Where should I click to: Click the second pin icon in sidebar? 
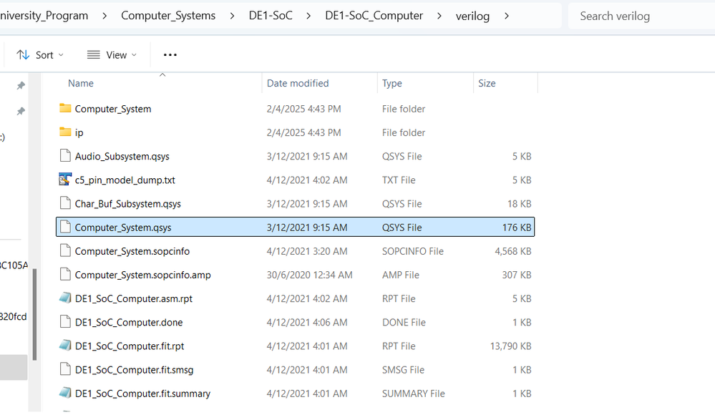(x=21, y=111)
